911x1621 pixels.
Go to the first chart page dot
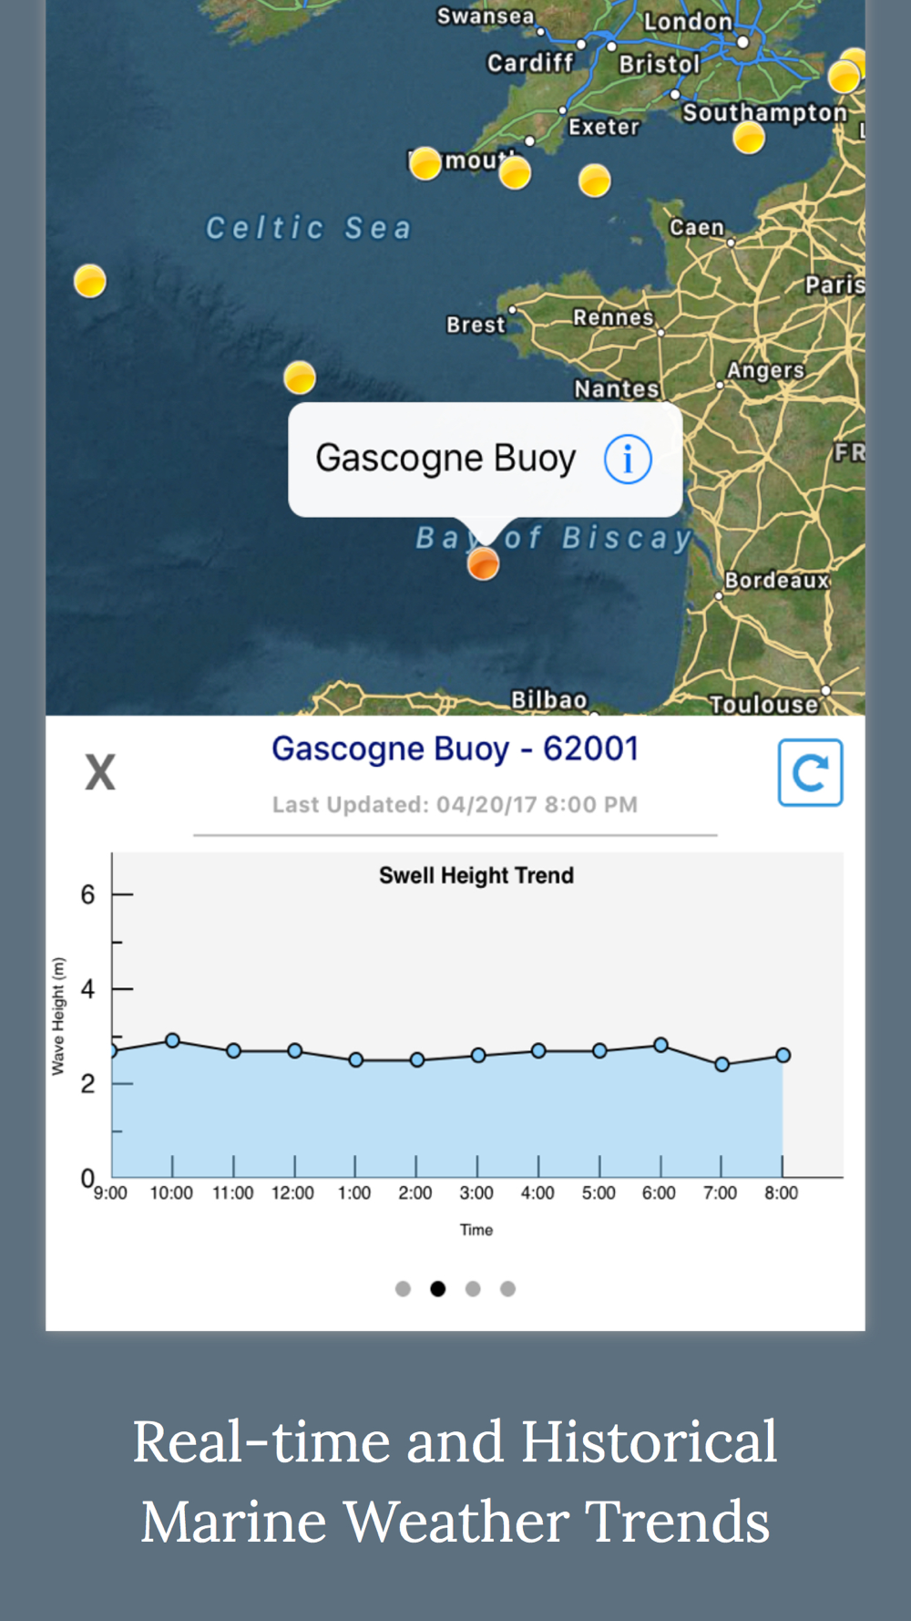pos(403,1288)
